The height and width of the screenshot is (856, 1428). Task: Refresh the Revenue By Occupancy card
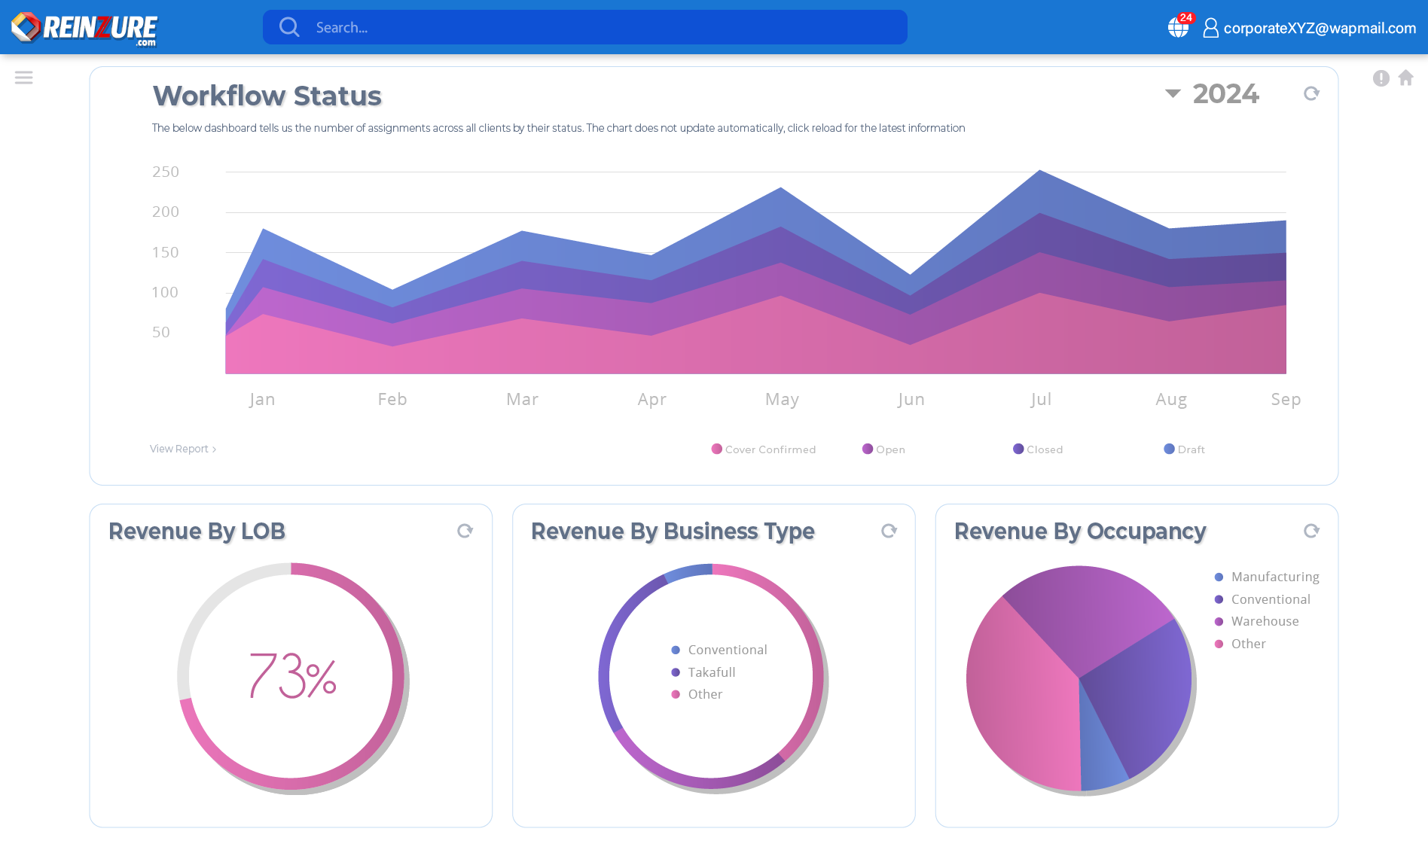(1311, 531)
